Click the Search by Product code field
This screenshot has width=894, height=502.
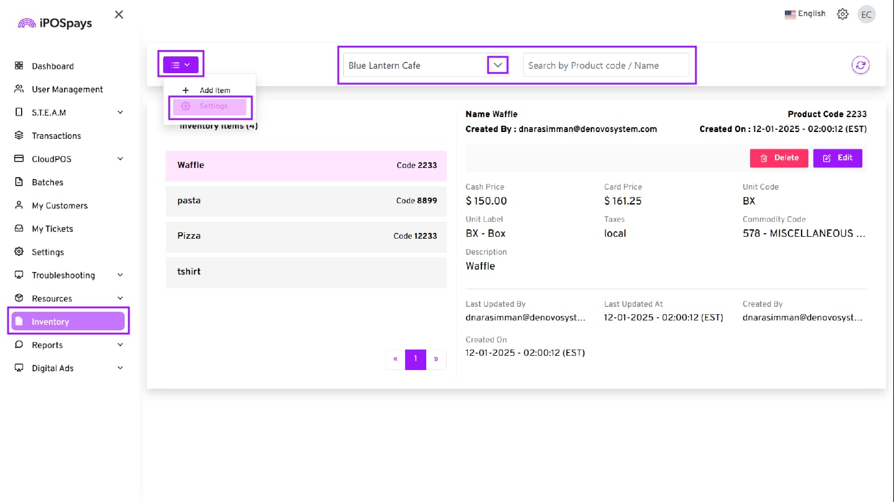[x=605, y=65]
